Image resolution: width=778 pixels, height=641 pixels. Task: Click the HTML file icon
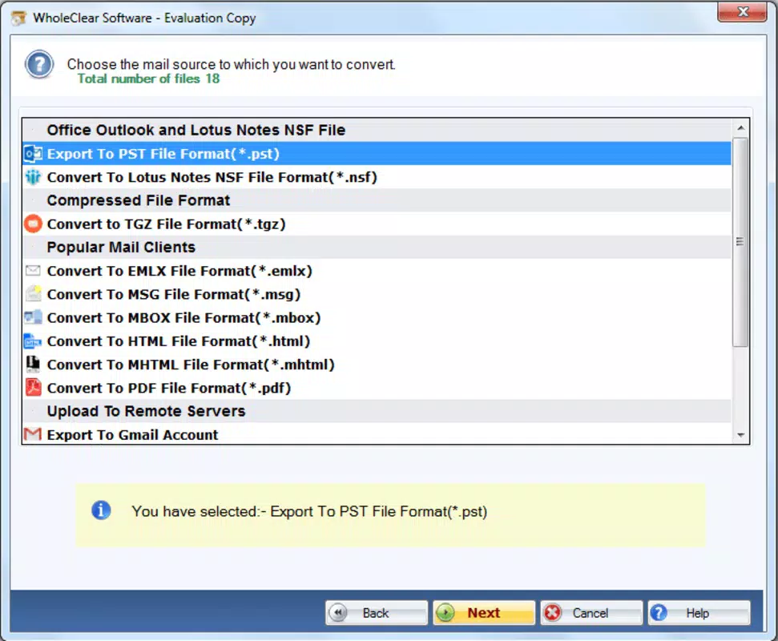click(33, 341)
